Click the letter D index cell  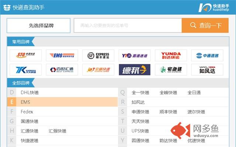(x=12, y=92)
